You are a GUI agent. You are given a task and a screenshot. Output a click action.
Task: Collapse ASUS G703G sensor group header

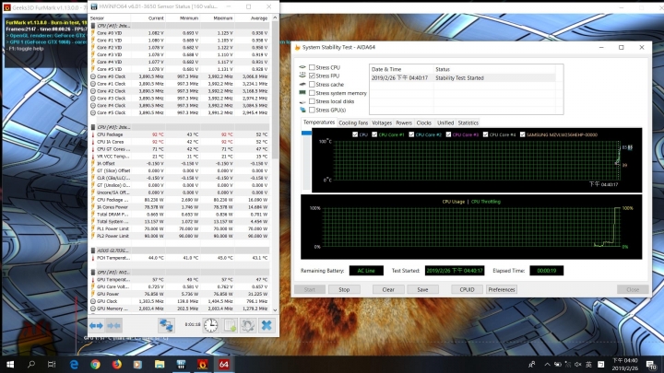(180, 251)
